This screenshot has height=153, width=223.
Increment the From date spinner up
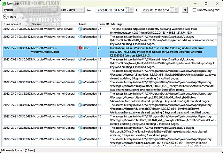point(127,9)
